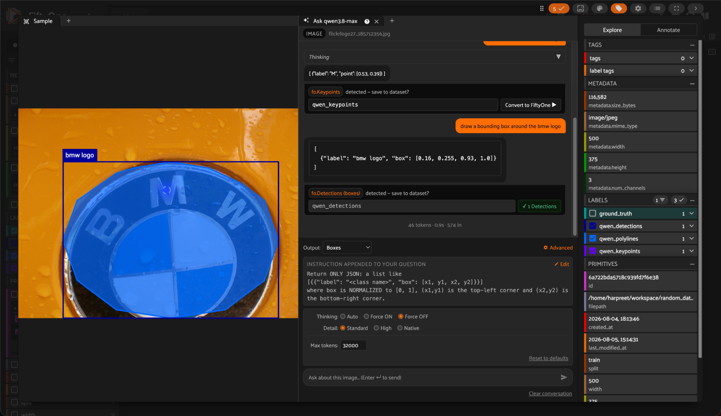Click the M keypoint on the image
The image size is (721, 416).
point(167,190)
